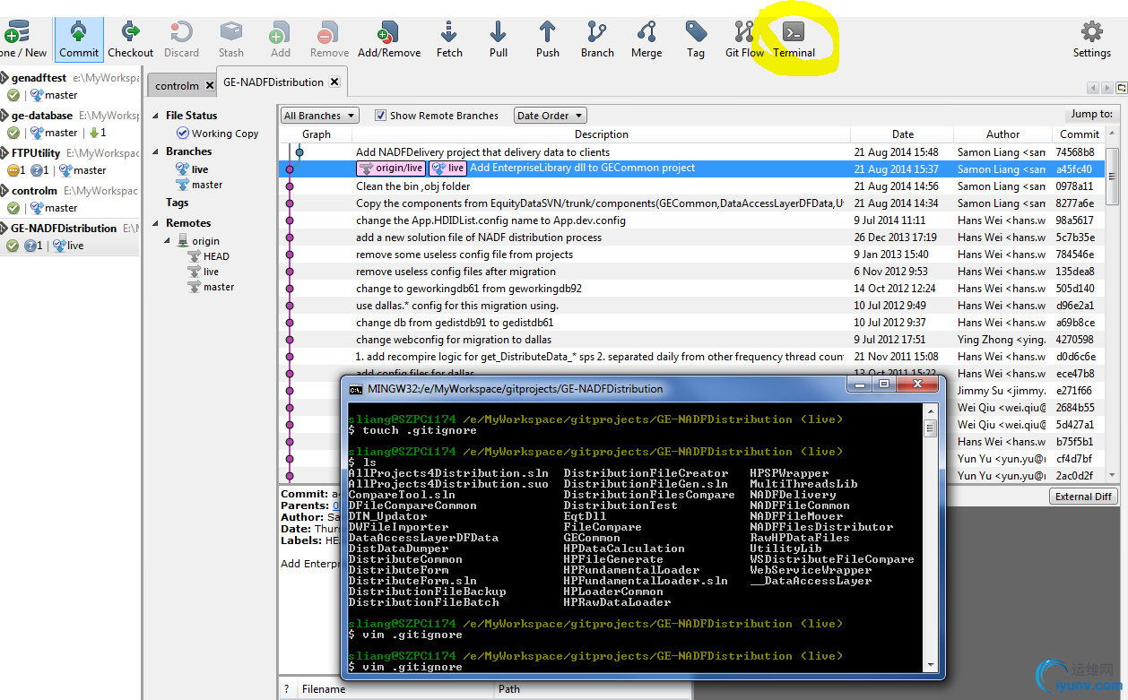Select the master branch under Branches
Image resolution: width=1128 pixels, height=700 pixels.
[206, 185]
